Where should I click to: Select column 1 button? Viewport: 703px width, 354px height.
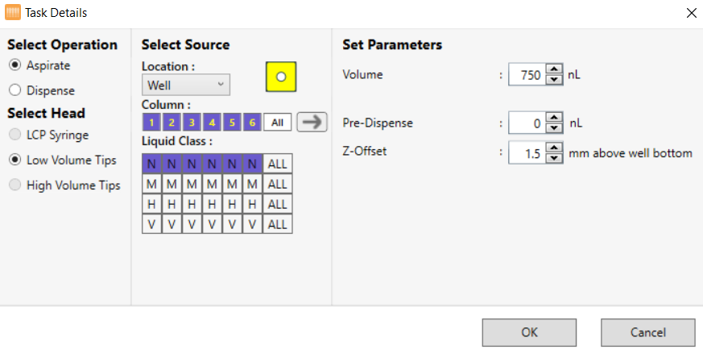[x=151, y=123]
